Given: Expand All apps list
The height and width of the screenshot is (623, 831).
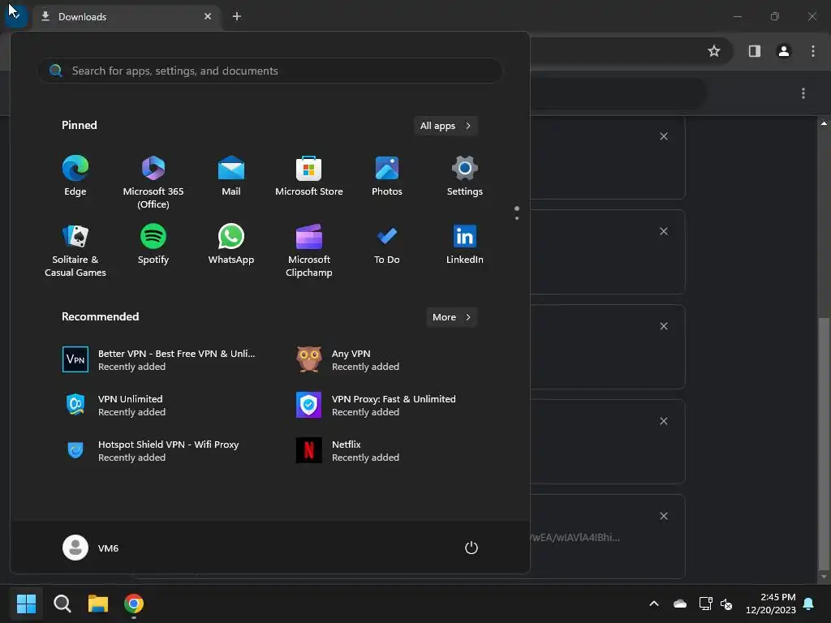Looking at the screenshot, I should (x=446, y=126).
